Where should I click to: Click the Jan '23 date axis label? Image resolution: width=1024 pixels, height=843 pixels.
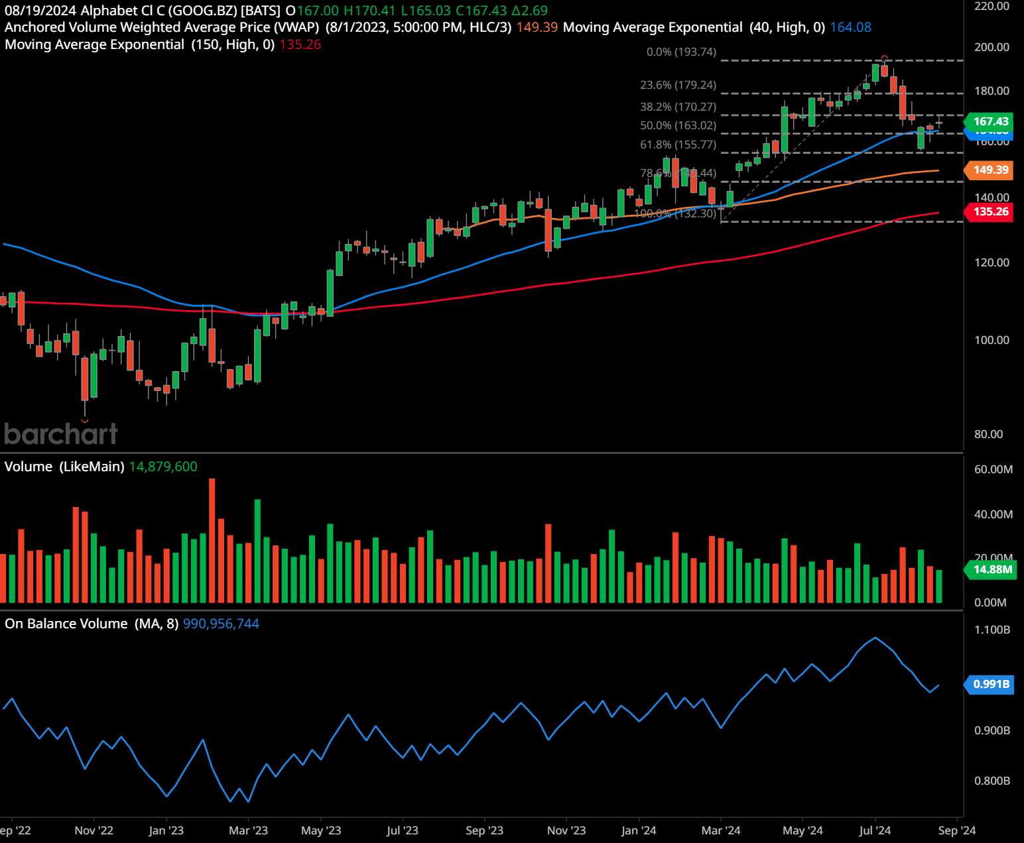coord(166,830)
